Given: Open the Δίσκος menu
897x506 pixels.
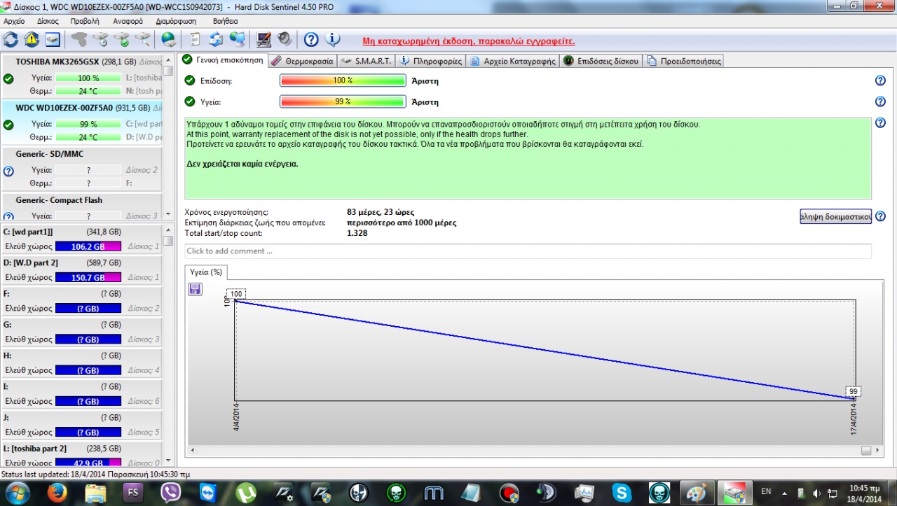Looking at the screenshot, I should (x=48, y=21).
